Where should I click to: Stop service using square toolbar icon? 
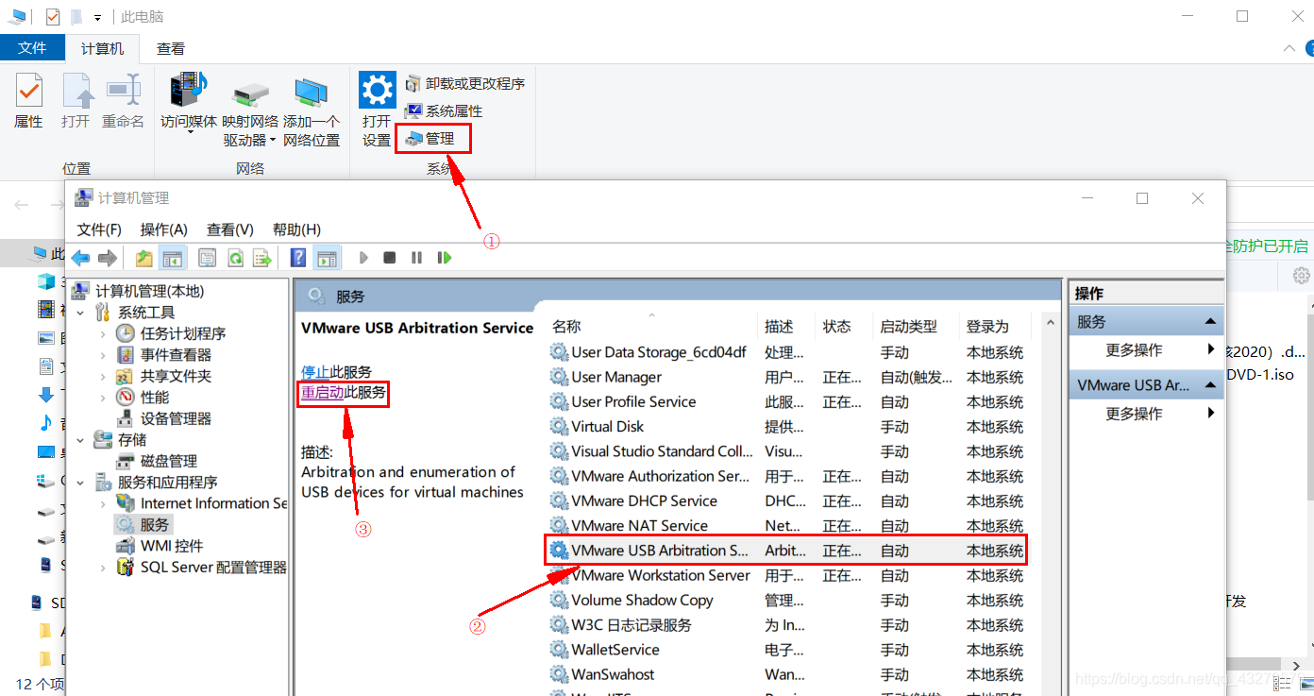(x=389, y=257)
